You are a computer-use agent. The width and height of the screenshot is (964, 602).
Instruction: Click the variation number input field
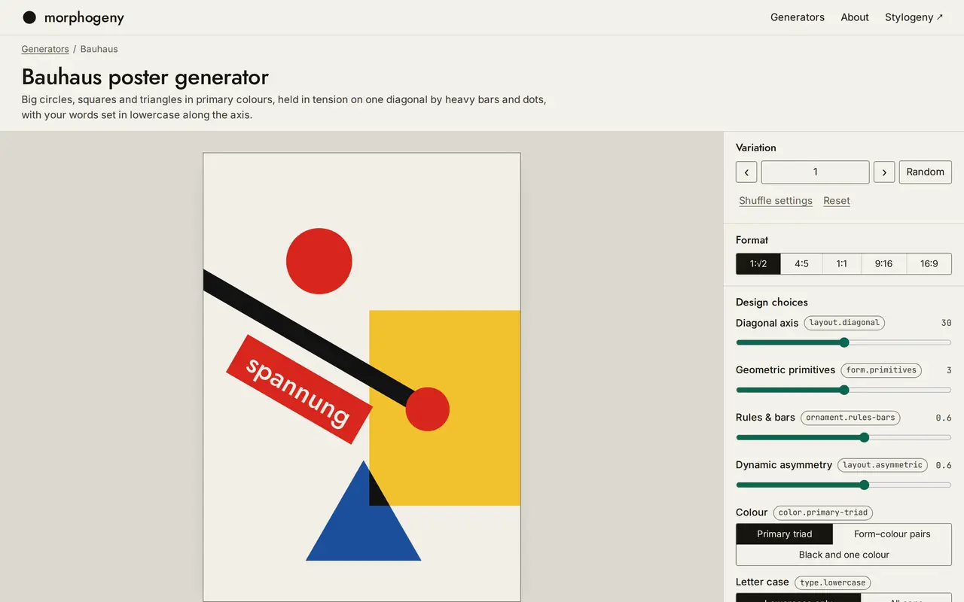[x=816, y=172]
